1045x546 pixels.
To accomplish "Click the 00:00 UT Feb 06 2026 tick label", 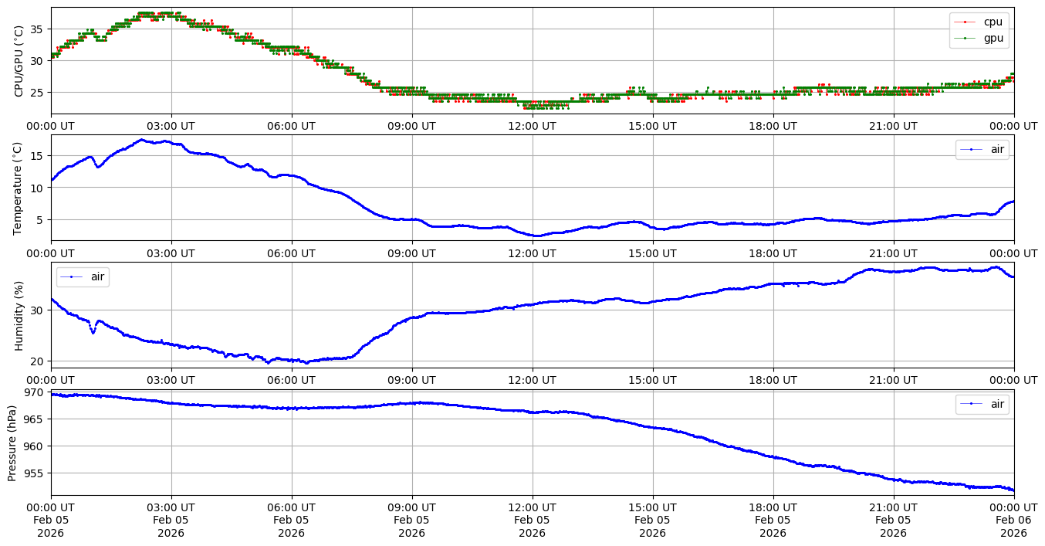I will [1013, 520].
